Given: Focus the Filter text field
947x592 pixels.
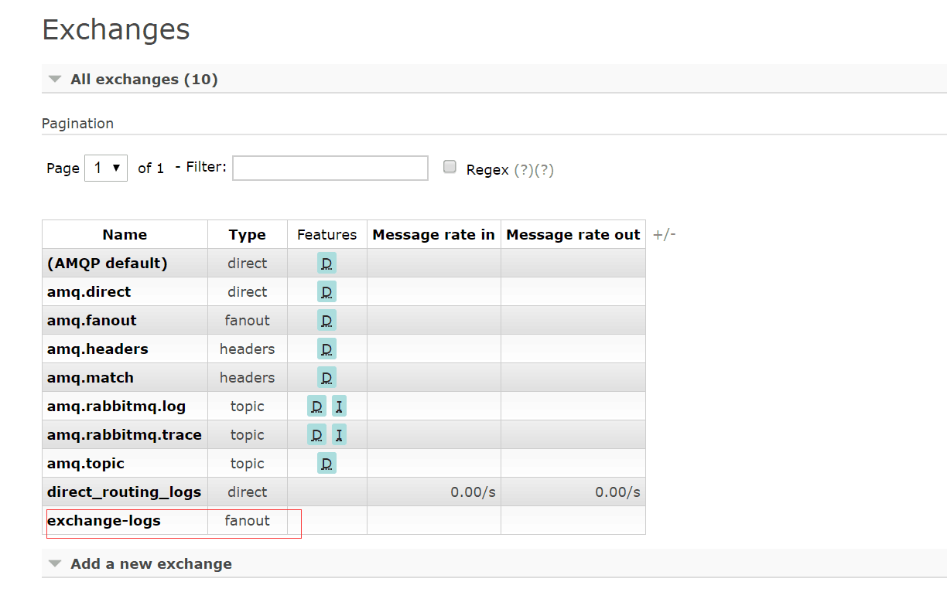Looking at the screenshot, I should tap(330, 168).
